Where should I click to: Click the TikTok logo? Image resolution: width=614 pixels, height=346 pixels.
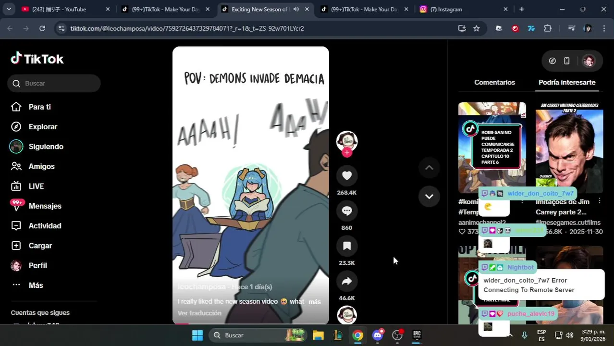tap(37, 59)
